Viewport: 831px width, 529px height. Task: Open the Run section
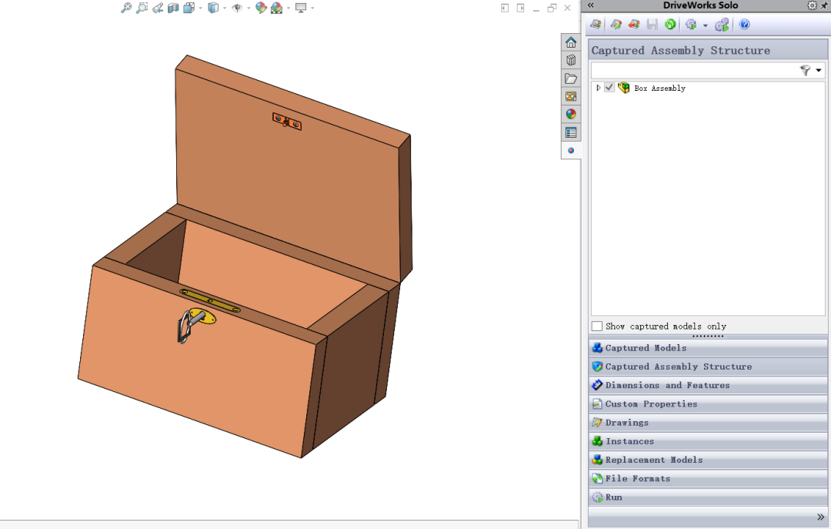click(708, 497)
